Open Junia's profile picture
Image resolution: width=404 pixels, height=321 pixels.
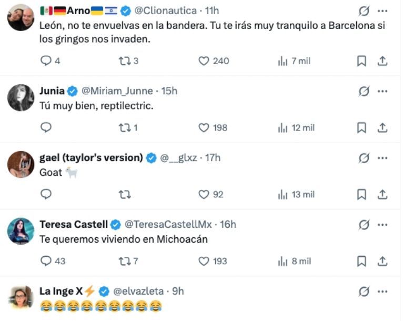point(21,97)
